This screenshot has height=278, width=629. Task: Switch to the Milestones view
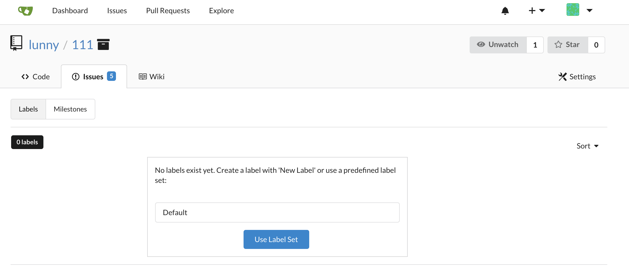point(70,109)
